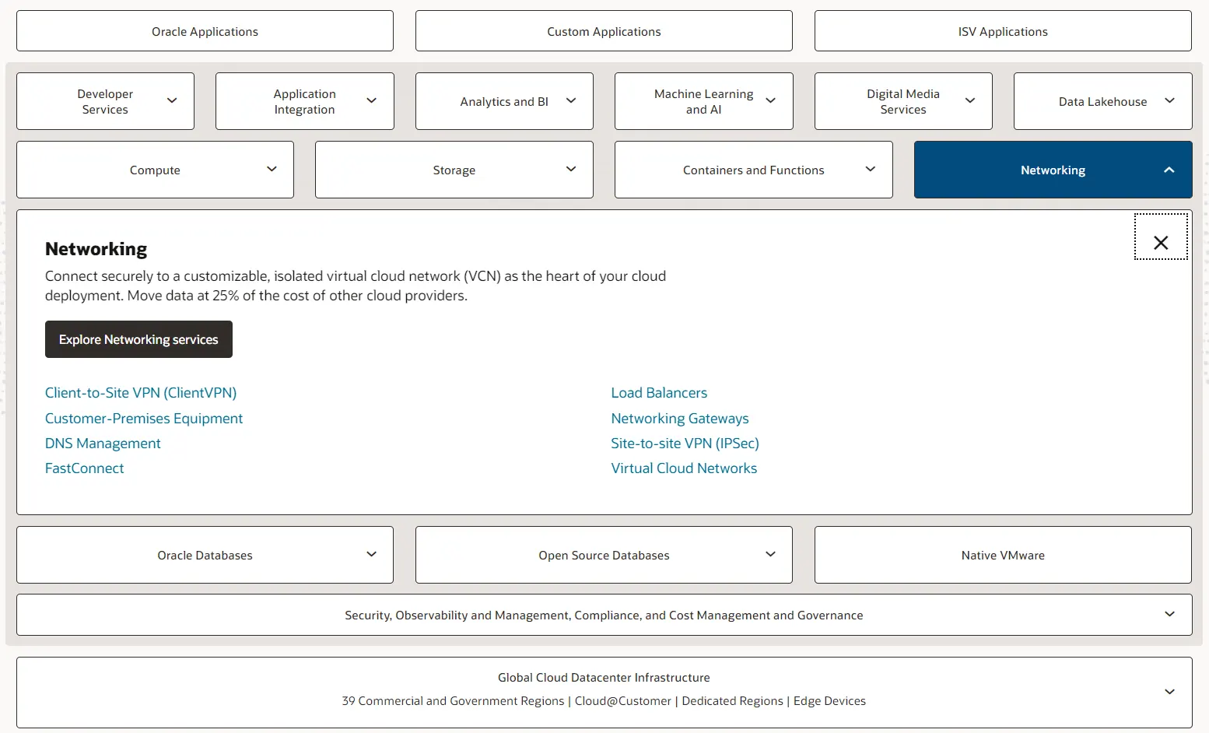Select the Oracle Databases label
The image size is (1209, 733).
(205, 556)
